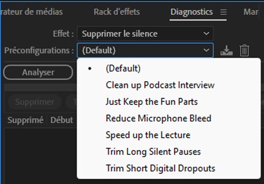Open the Diagnostics panel hamburger menu
Image resolution: width=264 pixels, height=184 pixels.
(224, 12)
